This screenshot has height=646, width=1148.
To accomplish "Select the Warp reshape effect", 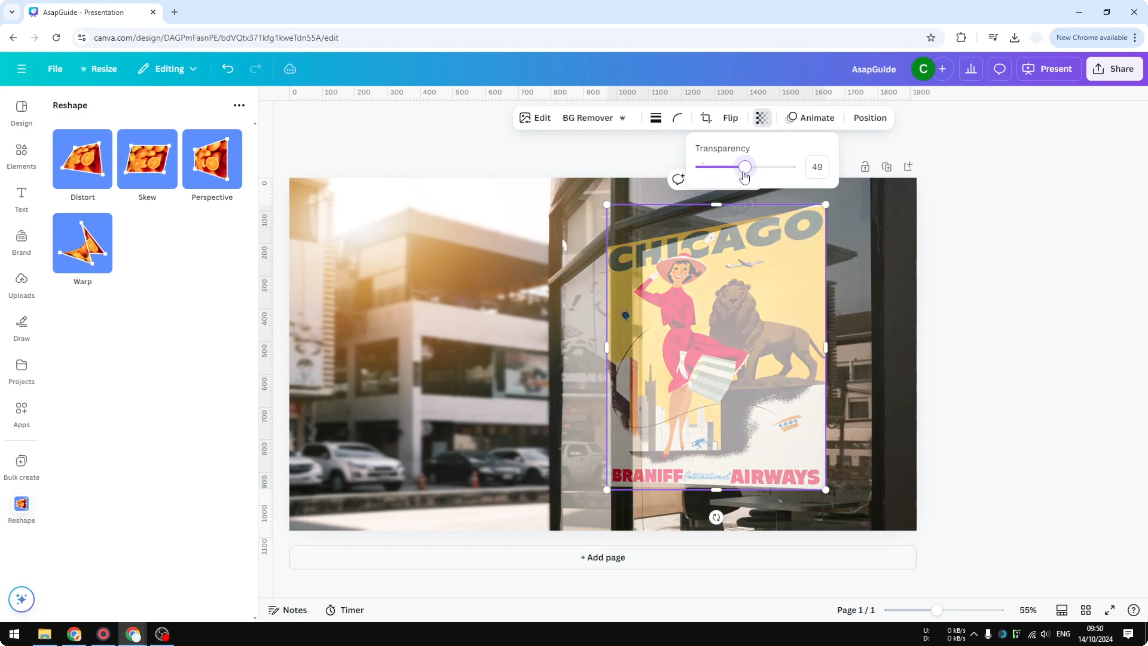I will [82, 243].
